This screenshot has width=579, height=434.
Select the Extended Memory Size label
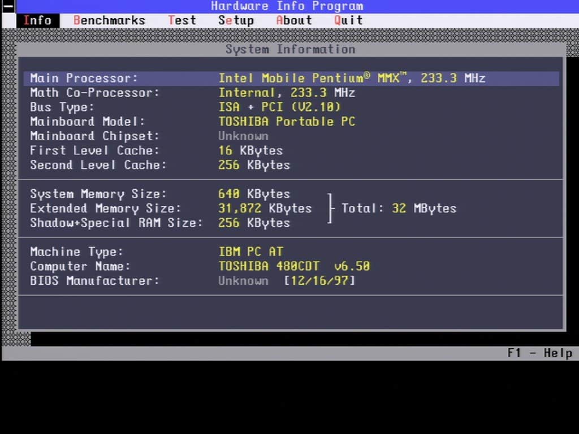coord(106,209)
